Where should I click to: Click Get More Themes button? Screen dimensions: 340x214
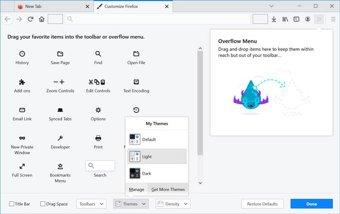coord(168,189)
